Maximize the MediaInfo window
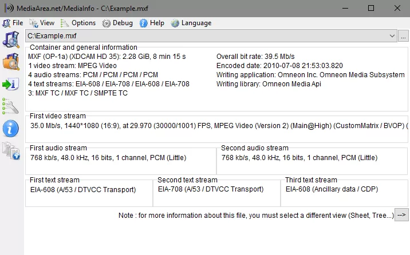Screen dimensions: 410x255 tap(371, 8)
